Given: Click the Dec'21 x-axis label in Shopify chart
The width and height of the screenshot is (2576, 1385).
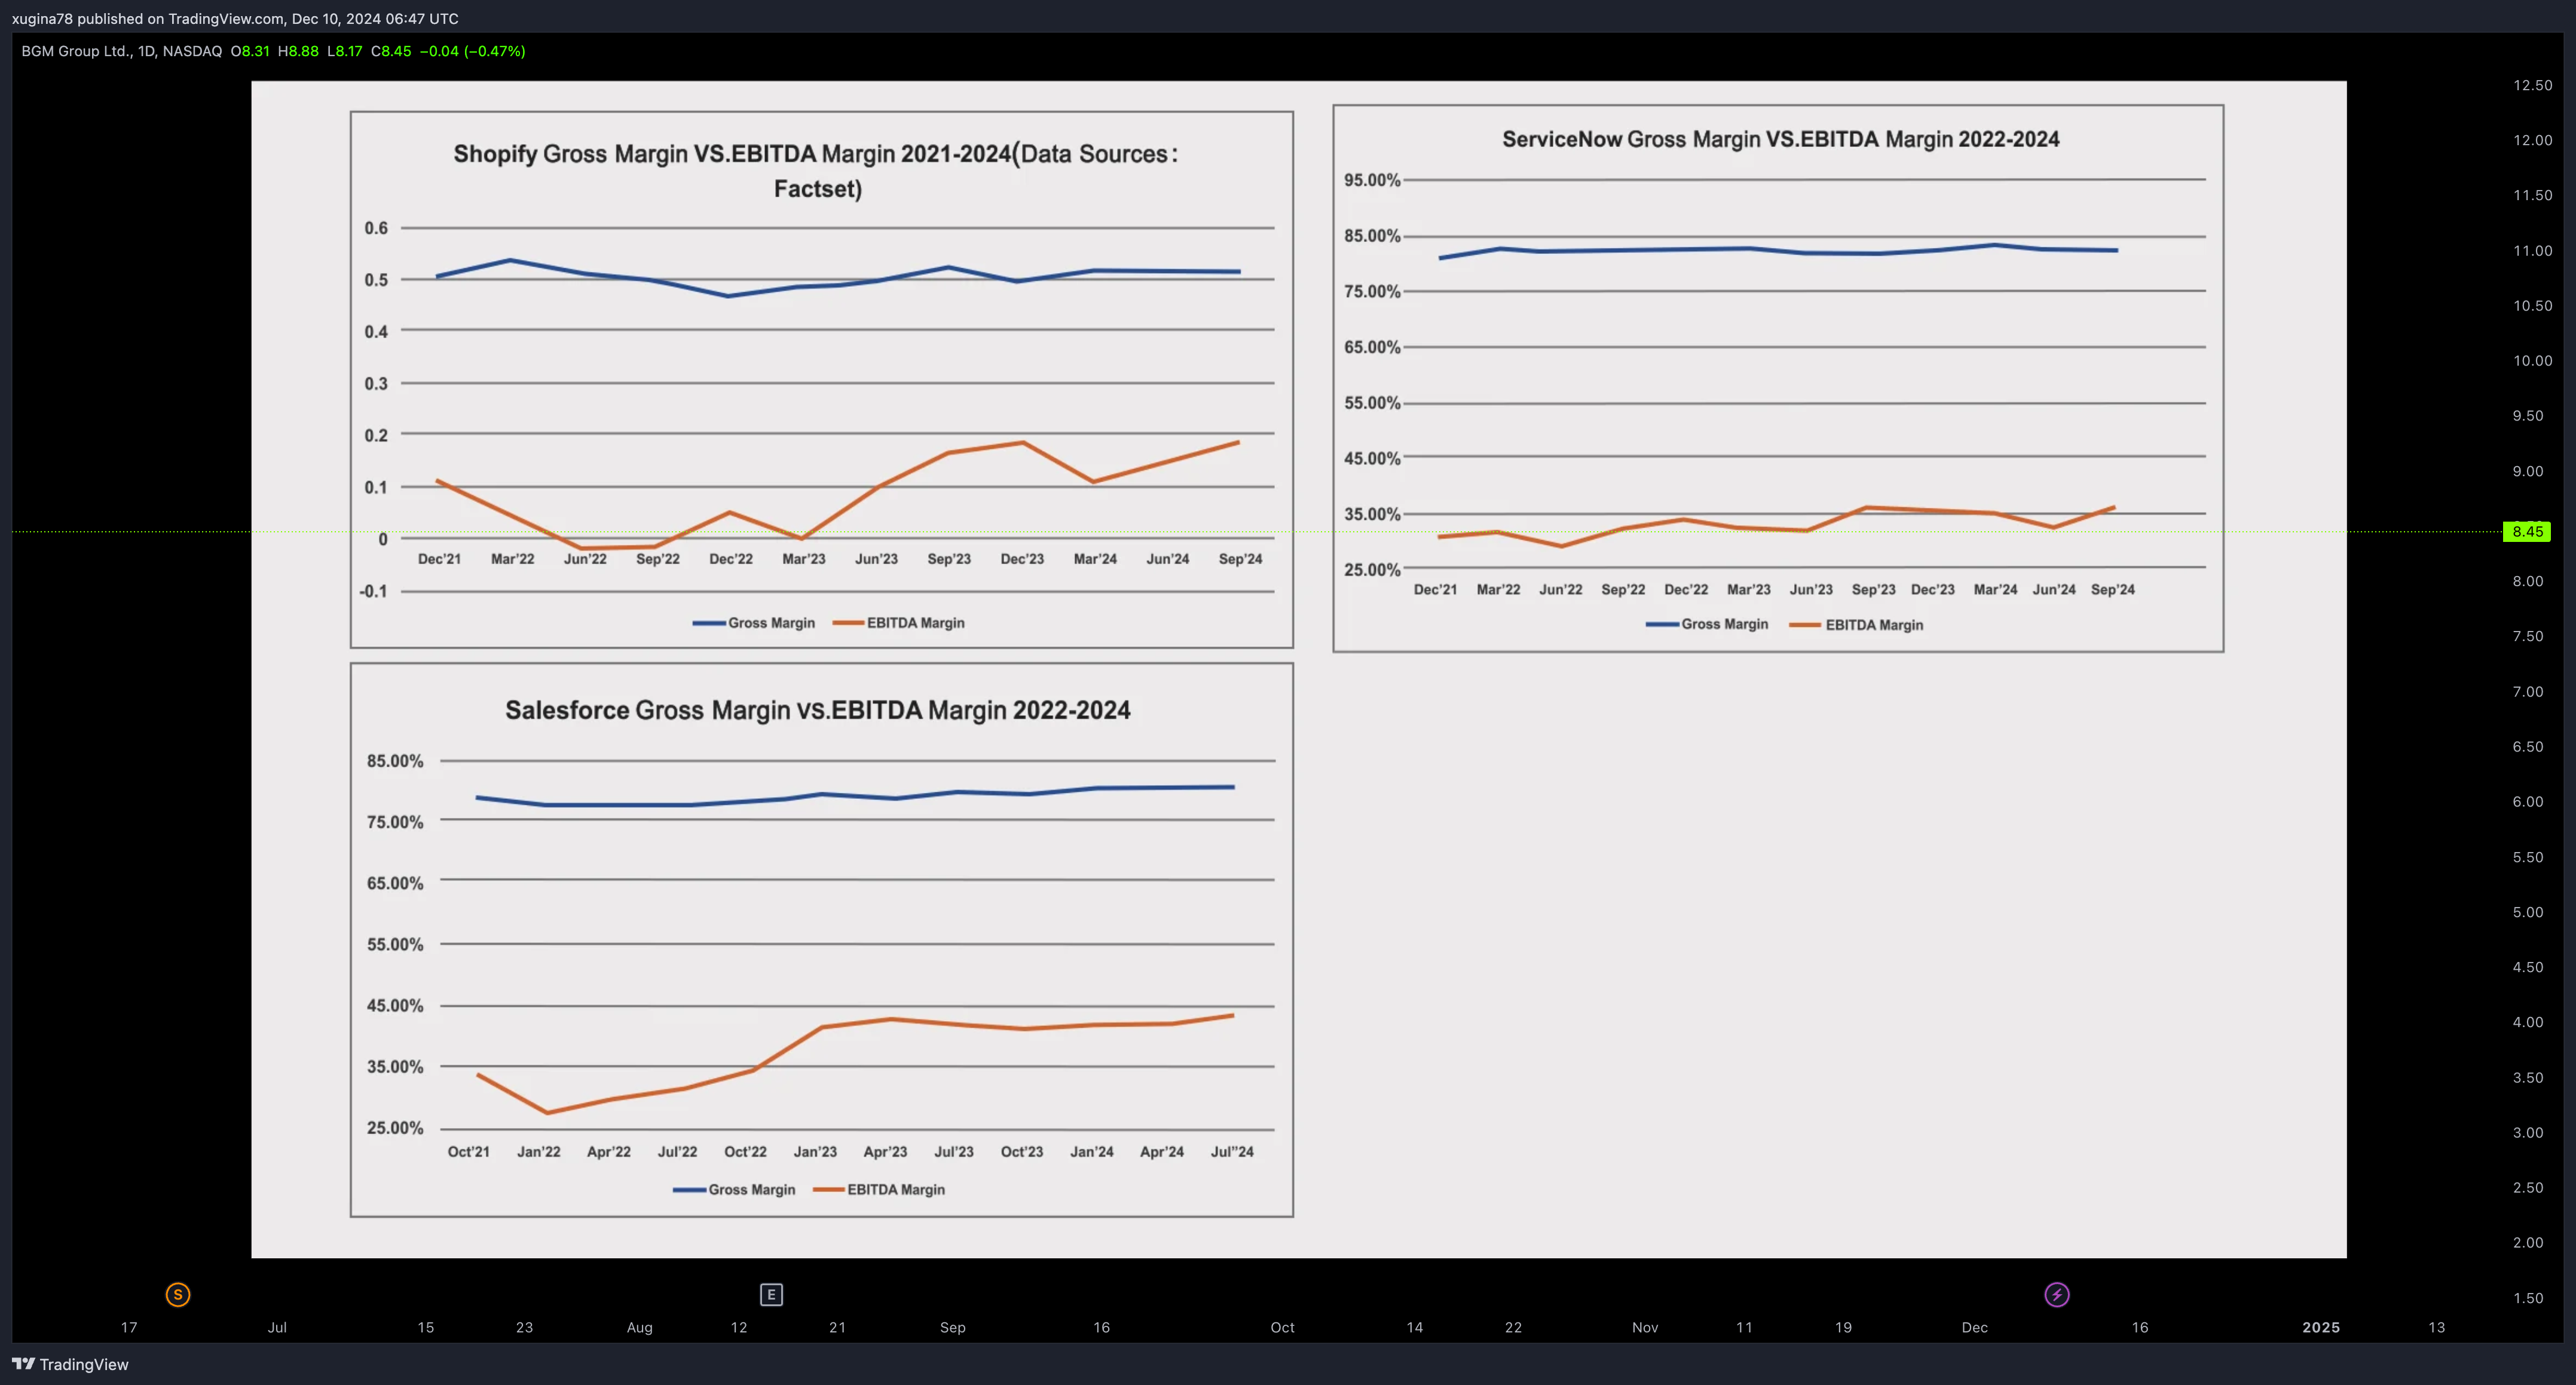Looking at the screenshot, I should coord(440,559).
